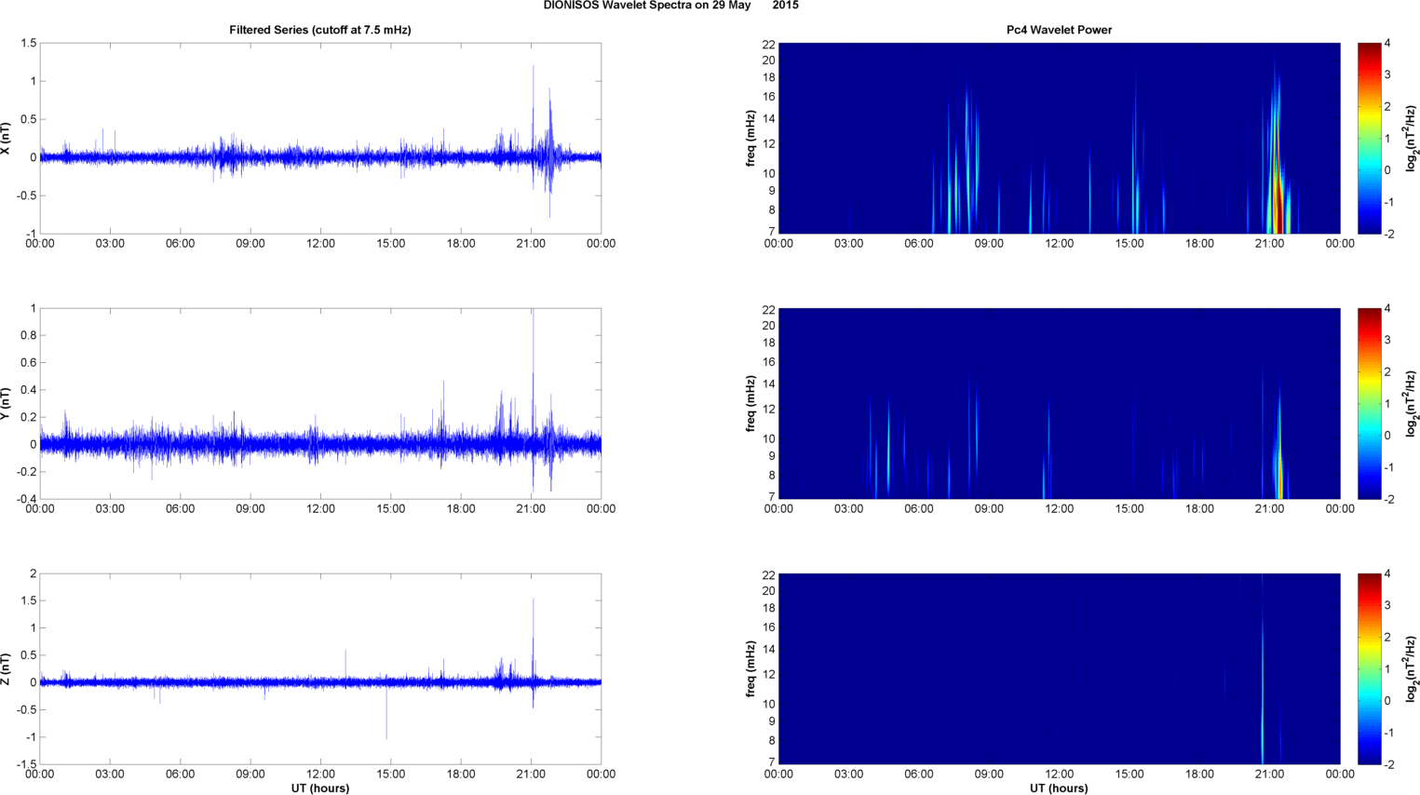Screen dimensions: 1420x795
Task: Click the "freq (mHz)" label of the bottom spectrogram
Action: pos(751,668)
